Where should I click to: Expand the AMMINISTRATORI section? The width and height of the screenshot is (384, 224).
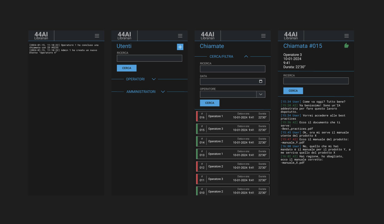coord(163,92)
